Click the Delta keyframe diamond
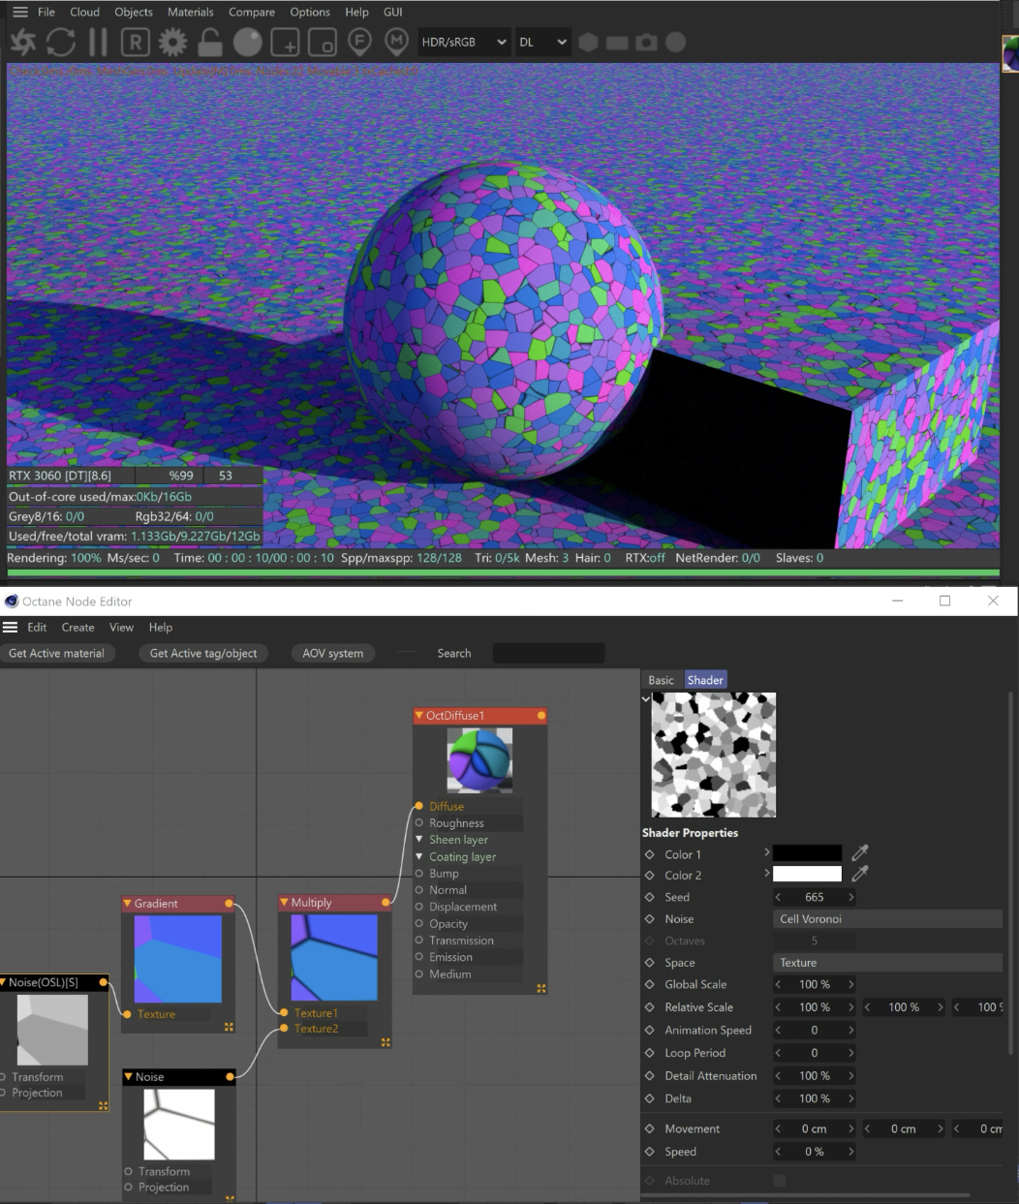 [650, 1098]
